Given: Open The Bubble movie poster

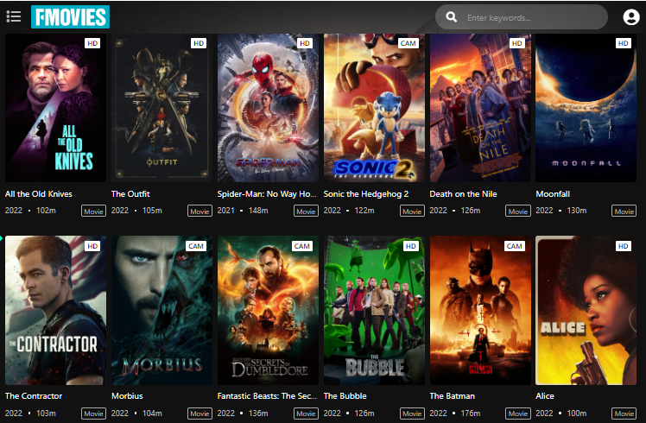Looking at the screenshot, I should coord(374,310).
